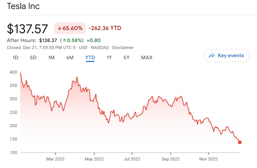The height and width of the screenshot is (168, 257).
Task: Click the Mar 2022 axis label
Action: 55,159
